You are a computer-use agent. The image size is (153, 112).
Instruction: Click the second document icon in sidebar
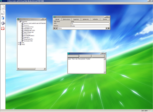click(3, 13)
